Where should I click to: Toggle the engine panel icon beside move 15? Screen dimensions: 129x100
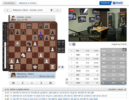click(x=67, y=80)
